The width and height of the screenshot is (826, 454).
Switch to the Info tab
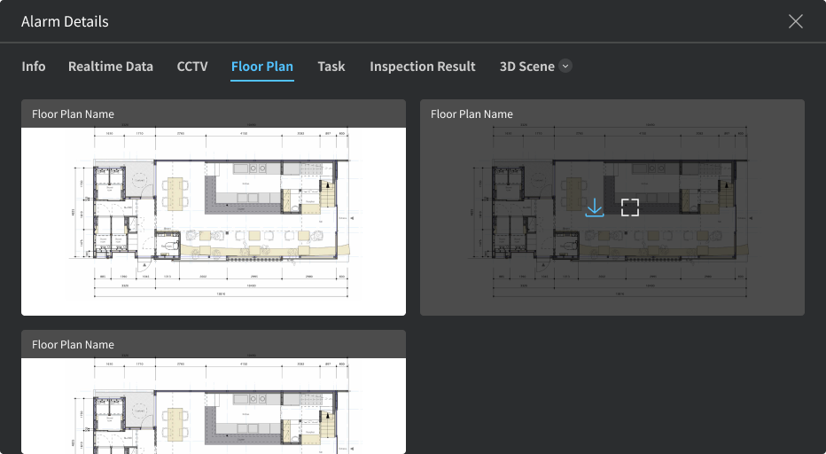tap(34, 67)
